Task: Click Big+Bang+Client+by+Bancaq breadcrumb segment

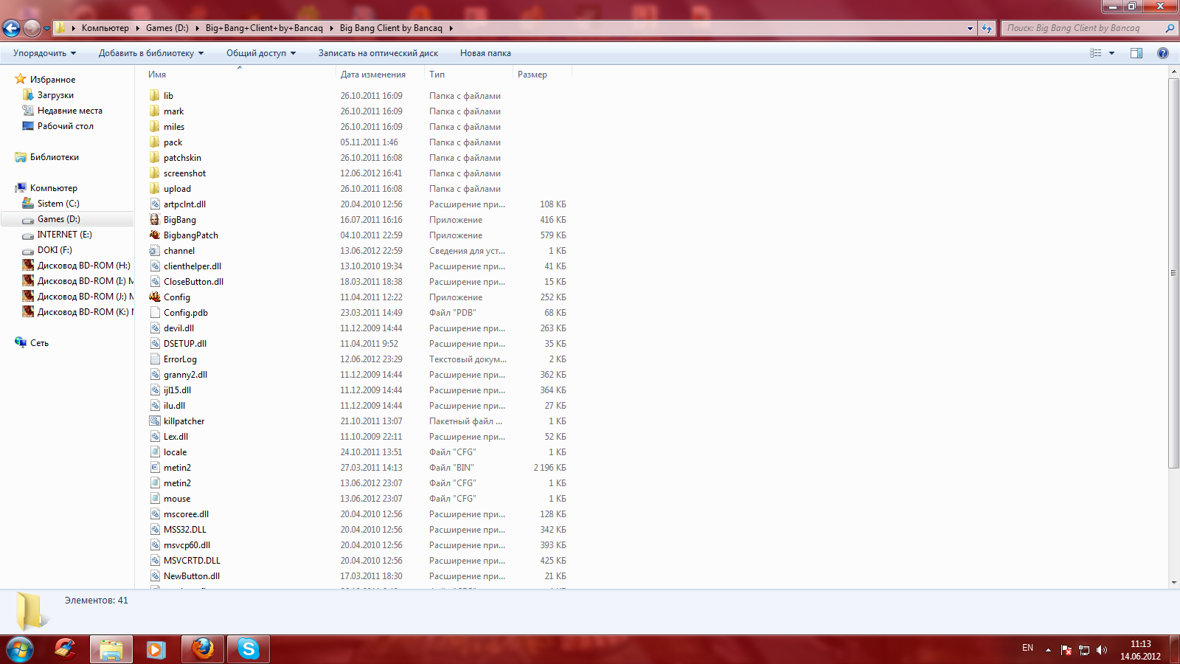Action: (264, 28)
